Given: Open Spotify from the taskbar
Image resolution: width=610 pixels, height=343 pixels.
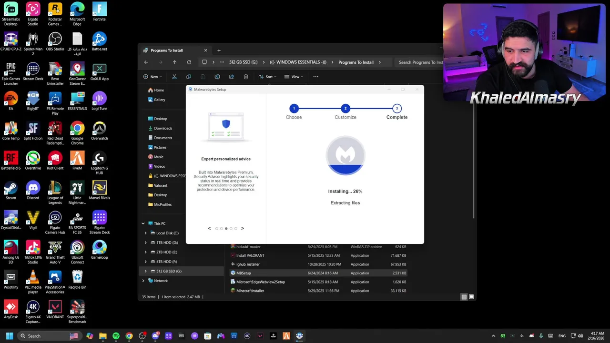Looking at the screenshot, I should click(x=116, y=336).
